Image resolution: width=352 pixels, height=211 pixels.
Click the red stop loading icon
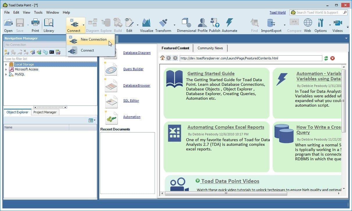coord(333,58)
